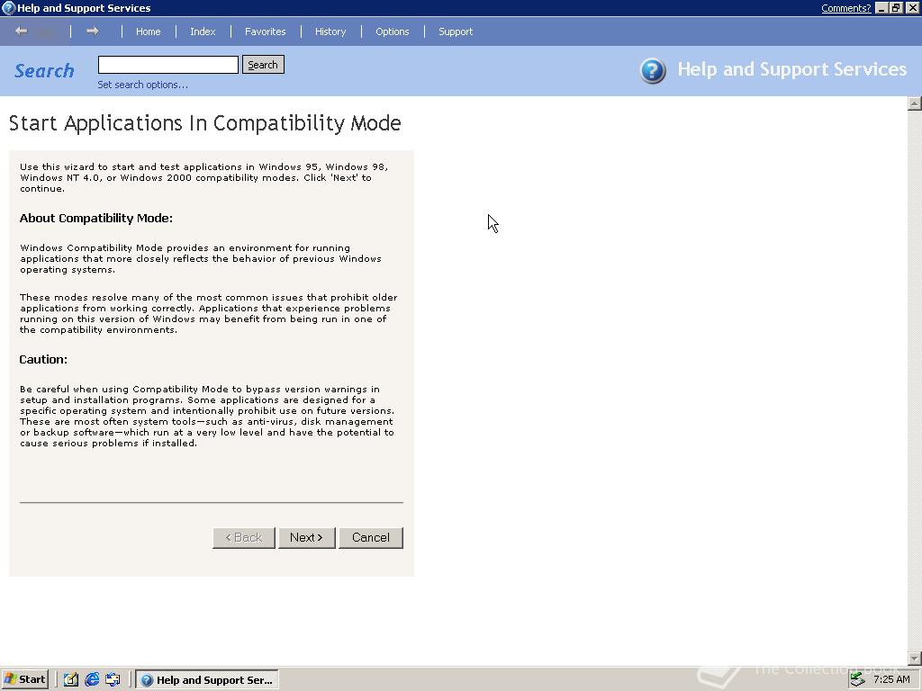
Task: Restore down the Help and Support window
Action: coord(896,7)
